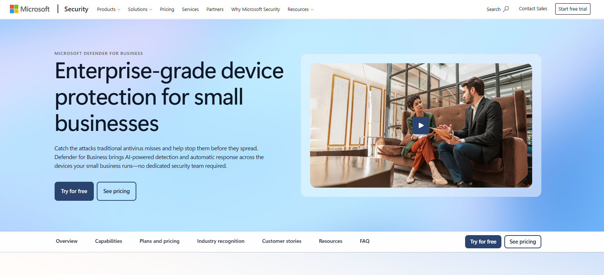
Task: Play the hero video
Action: tap(421, 125)
